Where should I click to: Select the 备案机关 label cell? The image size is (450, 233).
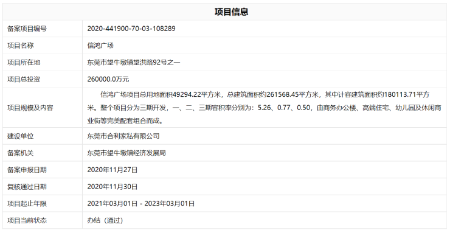click(x=43, y=153)
